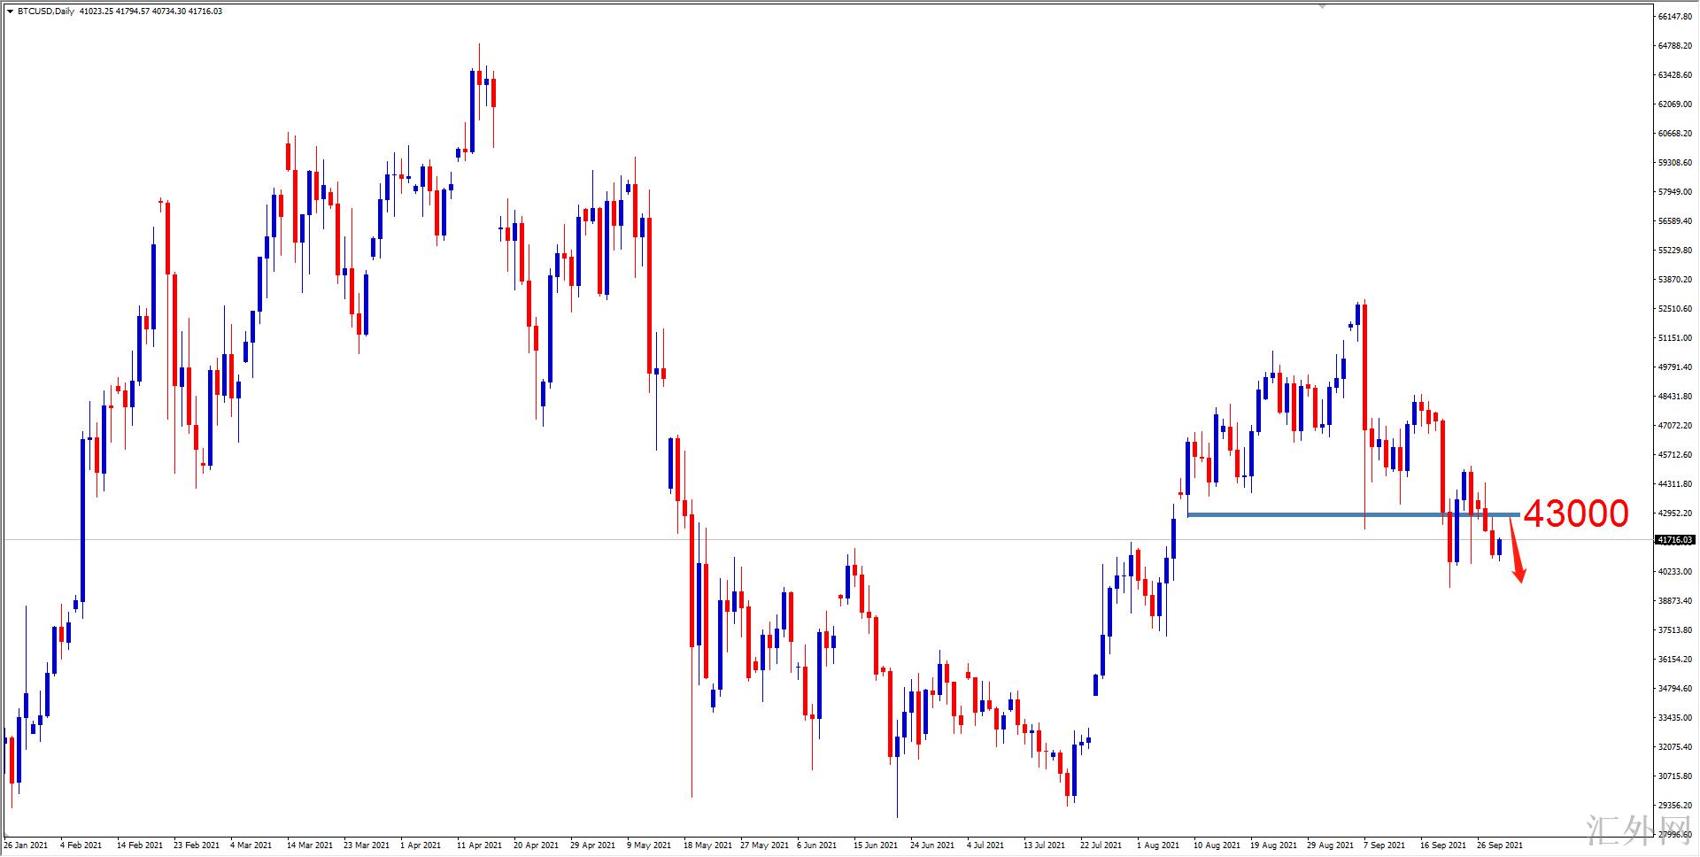Click the 49791.40 price axis label
This screenshot has height=857, width=1700.
point(1675,367)
